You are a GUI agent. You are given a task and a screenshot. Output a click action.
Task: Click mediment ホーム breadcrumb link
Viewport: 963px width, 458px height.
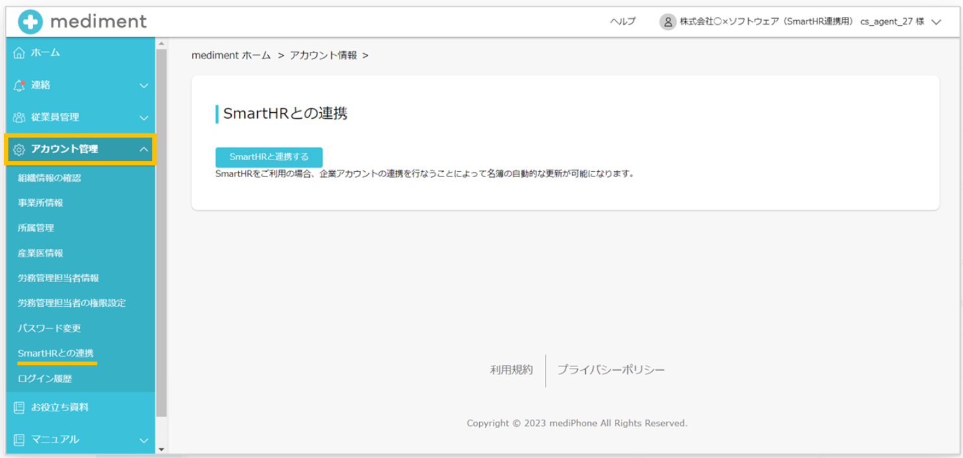click(231, 56)
